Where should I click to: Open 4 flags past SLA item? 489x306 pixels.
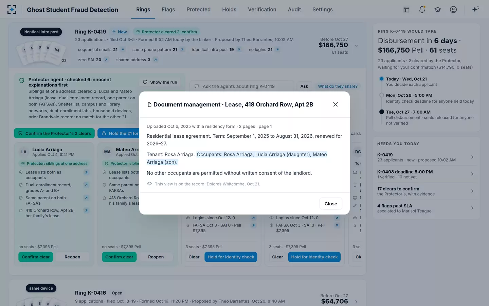tap(426, 208)
